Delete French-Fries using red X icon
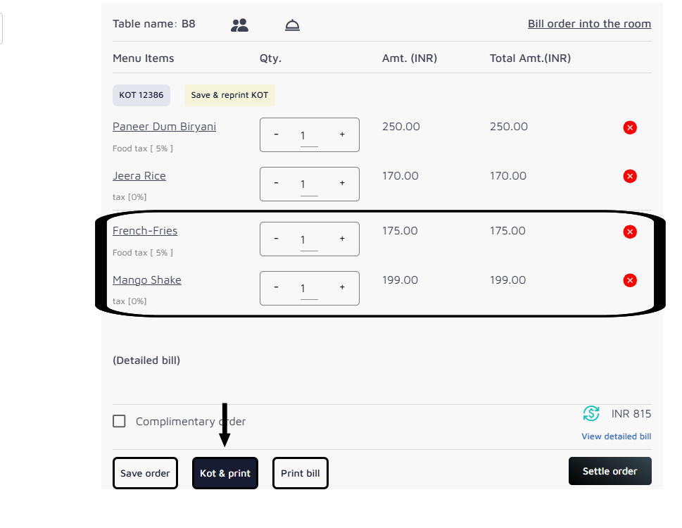The image size is (682, 528). 630,232
